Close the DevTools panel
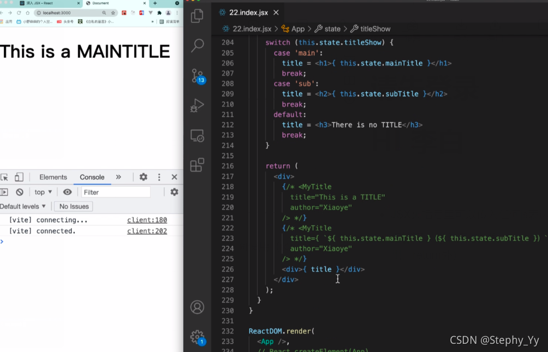Viewport: 548px width, 352px height. point(175,177)
